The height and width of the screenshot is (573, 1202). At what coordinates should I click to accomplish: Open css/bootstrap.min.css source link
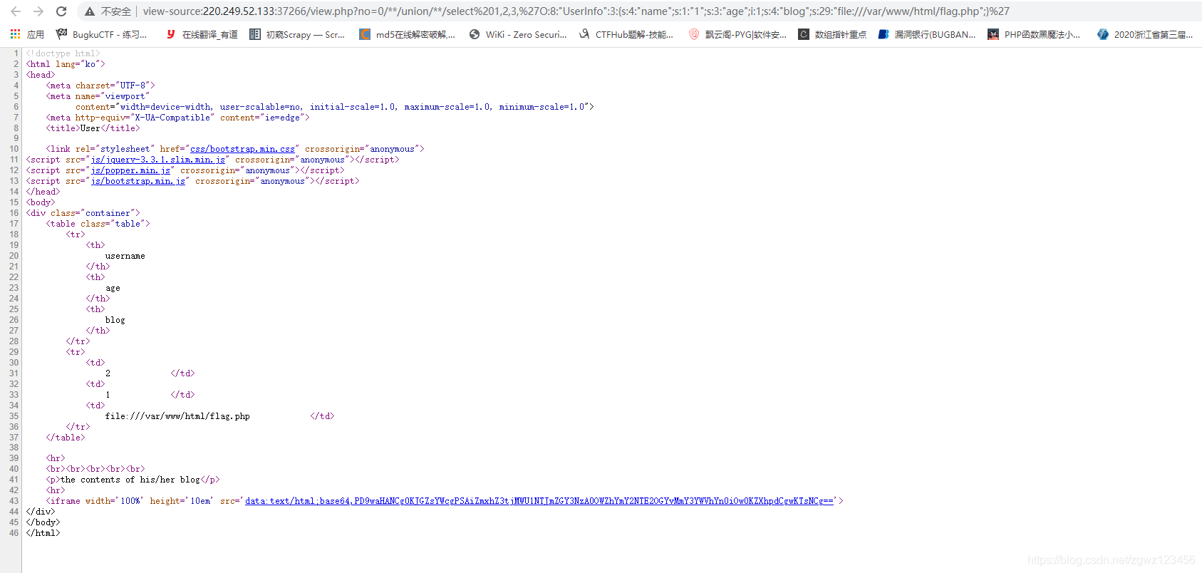pos(242,149)
